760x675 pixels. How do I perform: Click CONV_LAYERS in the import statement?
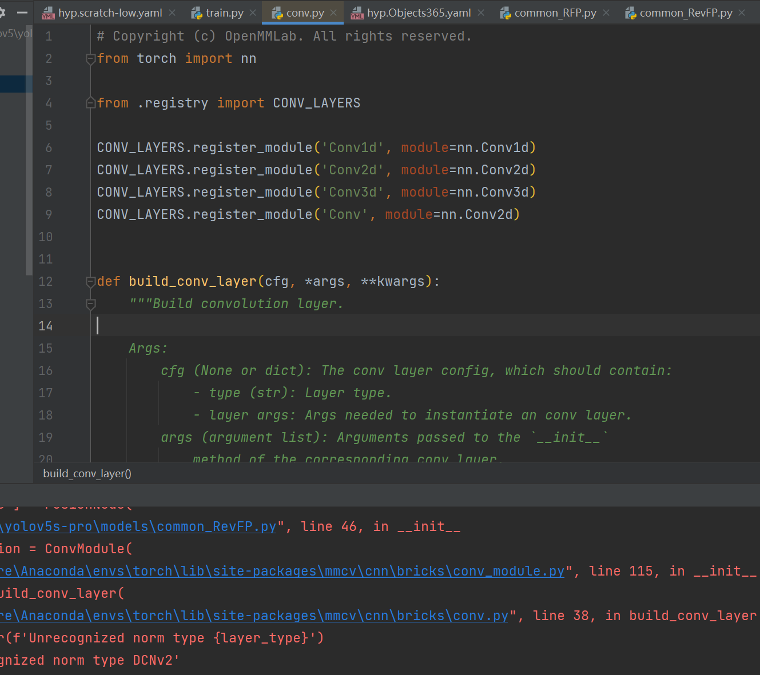(x=317, y=103)
